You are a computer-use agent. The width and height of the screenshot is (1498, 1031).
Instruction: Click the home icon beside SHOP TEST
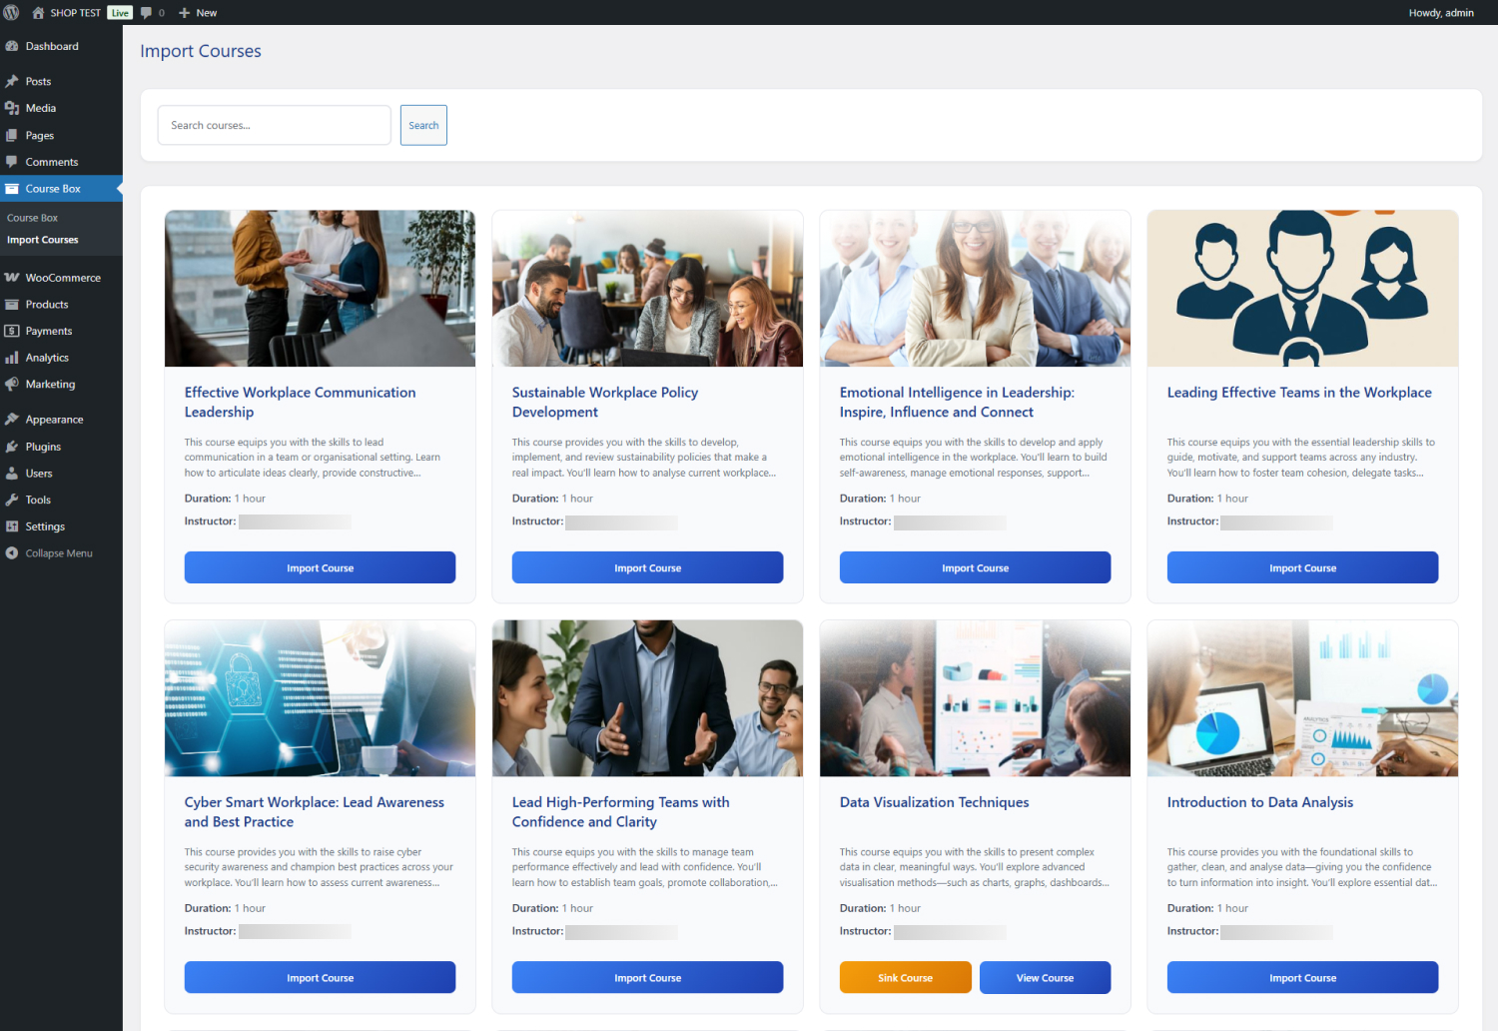(x=38, y=13)
